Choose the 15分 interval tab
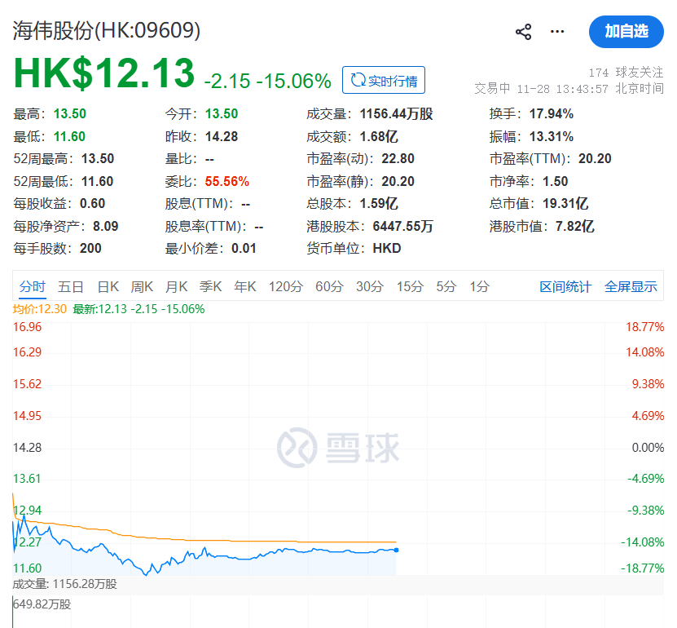 (409, 286)
